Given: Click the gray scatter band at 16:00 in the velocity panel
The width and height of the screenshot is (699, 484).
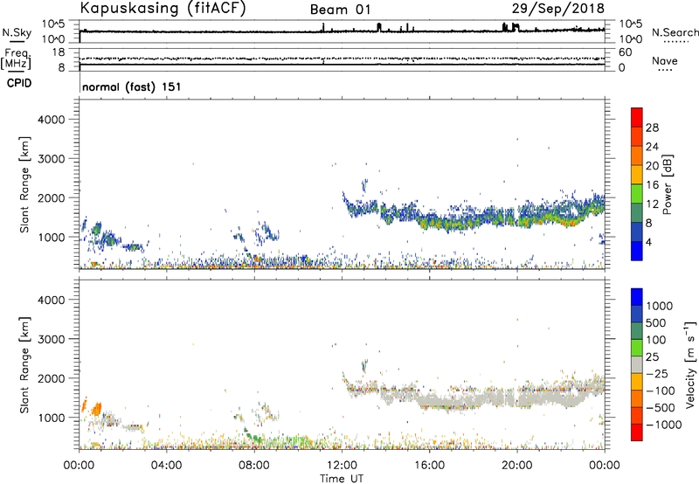Looking at the screenshot, I should [429, 399].
